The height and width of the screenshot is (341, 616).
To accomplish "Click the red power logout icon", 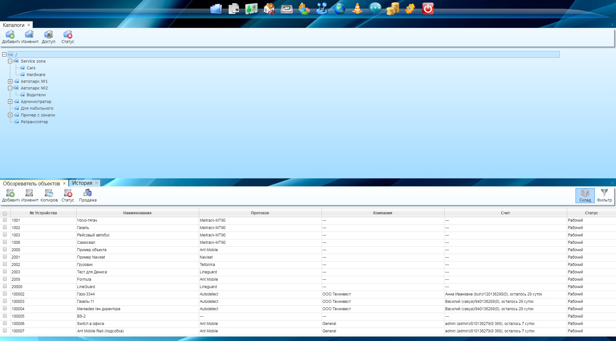I will tap(428, 9).
